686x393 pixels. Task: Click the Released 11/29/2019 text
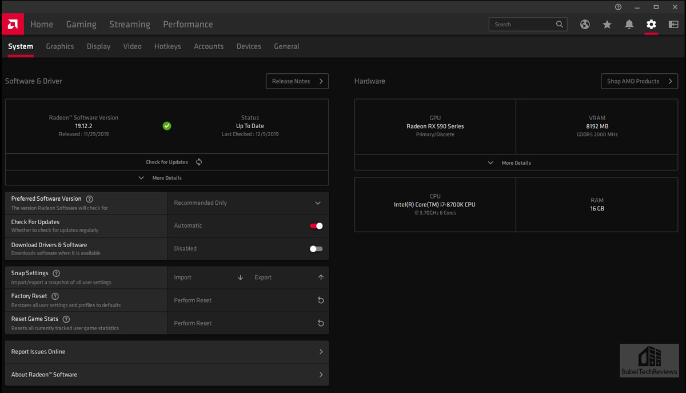83,134
